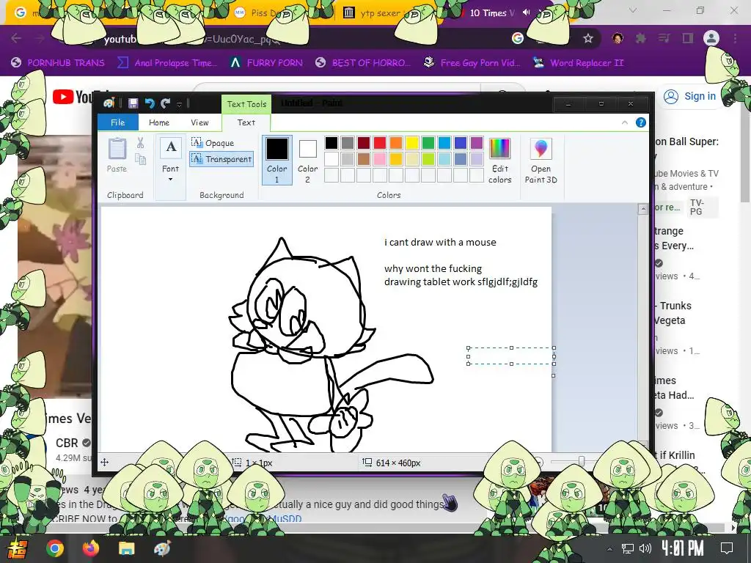Screen dimensions: 751x563
Task: Open Chrome media control icon
Action: point(664,38)
